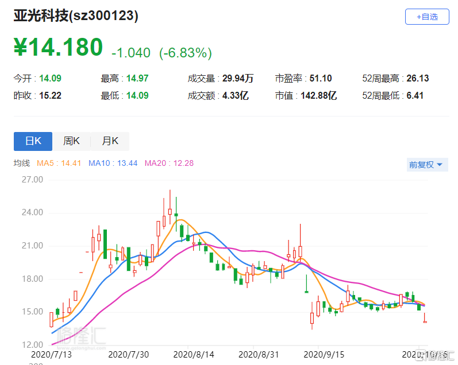458x365 pixels.
Task: Click the 2020/7/13 date axis label
Action: pos(51,355)
